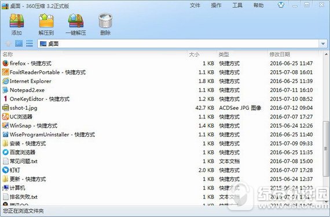Click the 2015-07-10 08:52 date of OneKeyEidtor

coord(291,99)
